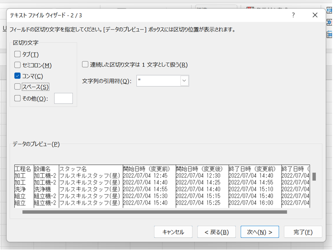The image size is (333, 250).
Task: Click the 洗浄機 cell in preview
Action: (42, 189)
